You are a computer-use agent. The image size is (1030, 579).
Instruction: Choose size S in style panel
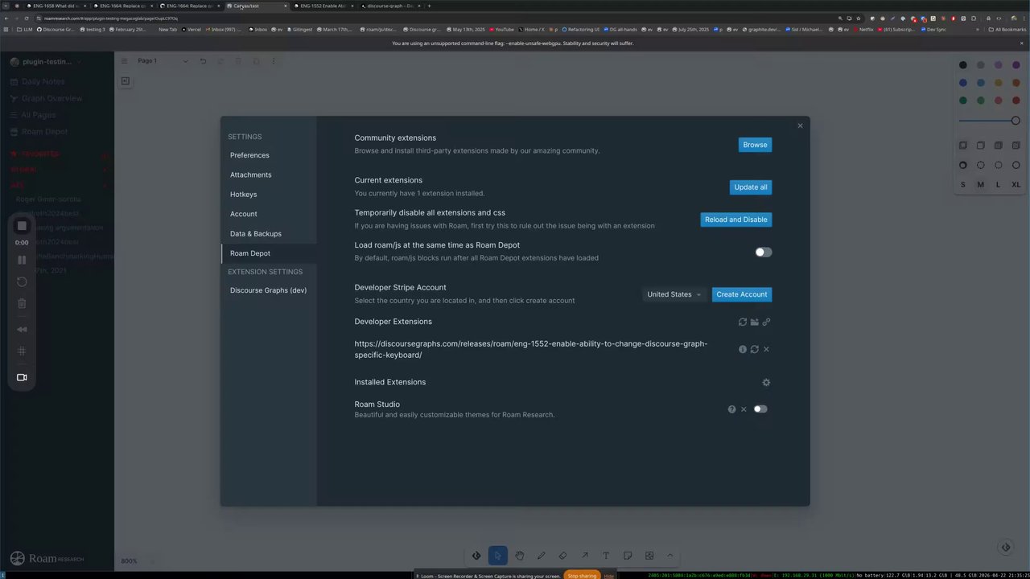(x=963, y=185)
